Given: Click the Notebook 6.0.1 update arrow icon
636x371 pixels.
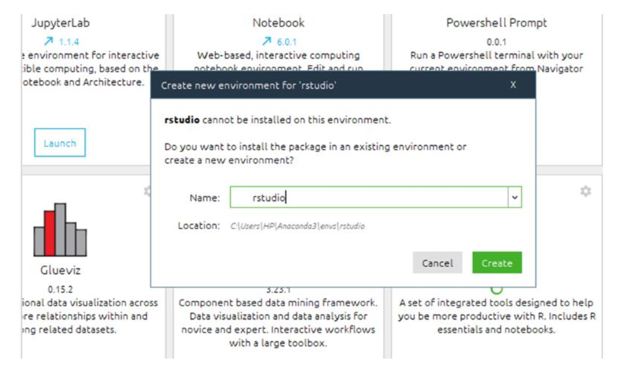Looking at the screenshot, I should (x=266, y=41).
